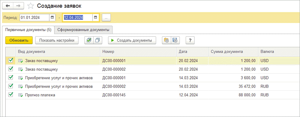
Task: Click document icon in the 3 600,00 USD row
Action: 20,78
